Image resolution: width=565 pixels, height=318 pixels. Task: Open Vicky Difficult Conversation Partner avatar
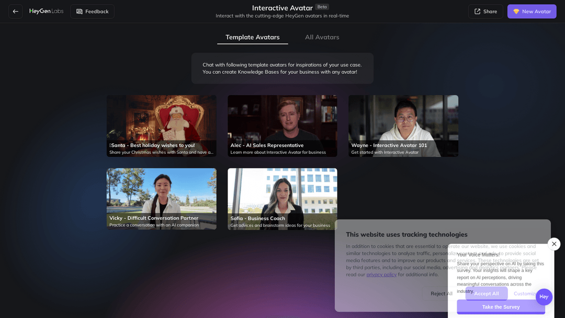[x=162, y=199]
